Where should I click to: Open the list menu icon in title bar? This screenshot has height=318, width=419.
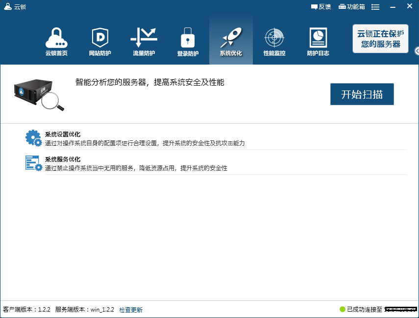[x=375, y=7]
